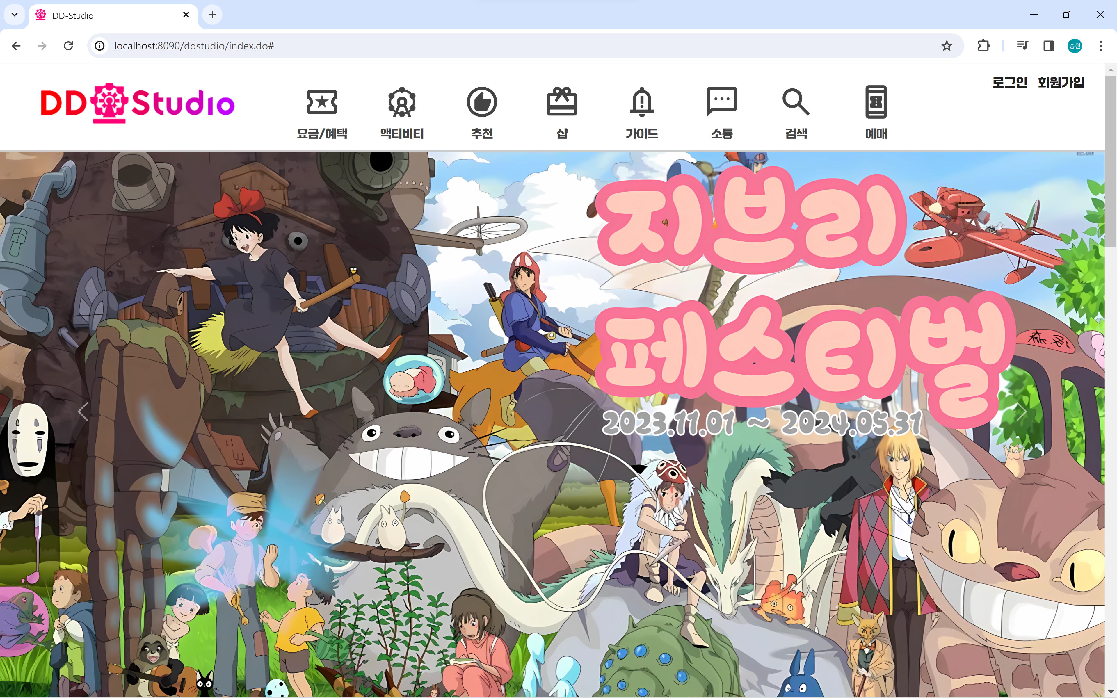Select the 검색 menu label
This screenshot has width=1117, height=698.
[796, 134]
